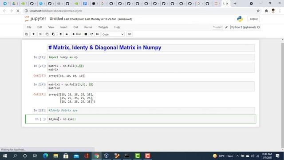The height and width of the screenshot is (160, 284).
Task: Click the import numpy as np cell
Action: 151,57
